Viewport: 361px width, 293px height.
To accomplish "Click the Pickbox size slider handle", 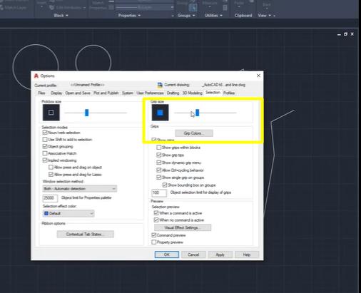I will pyautogui.click(x=86, y=113).
